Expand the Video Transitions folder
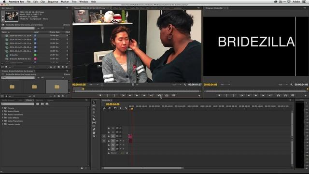This screenshot has width=309, height=174. [2, 121]
